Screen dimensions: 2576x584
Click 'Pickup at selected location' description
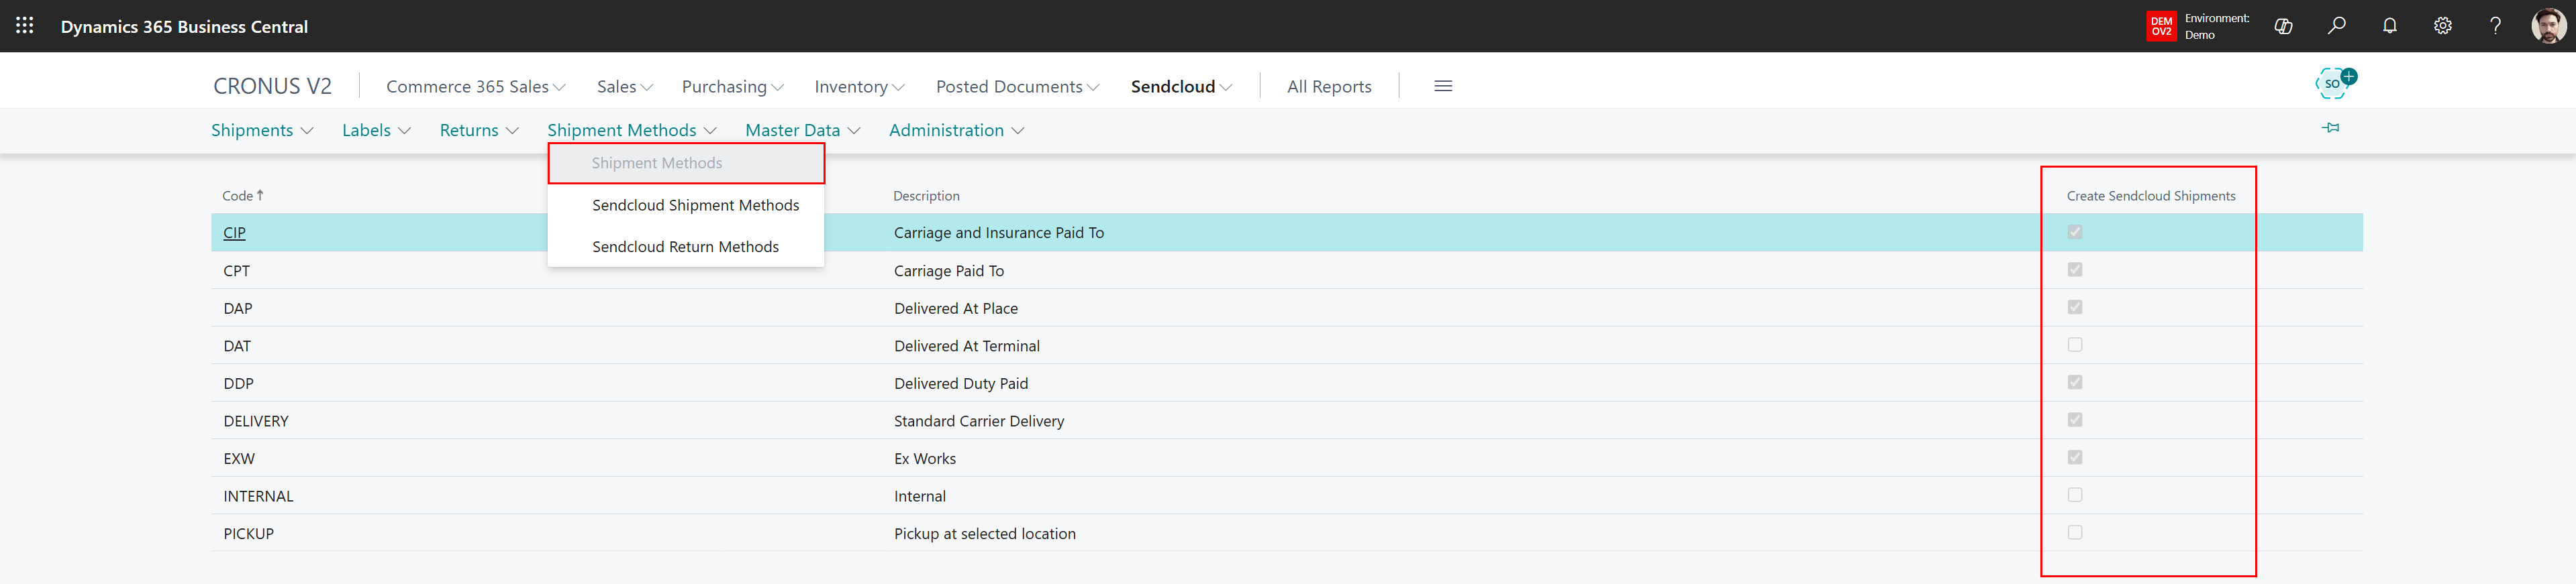[985, 534]
